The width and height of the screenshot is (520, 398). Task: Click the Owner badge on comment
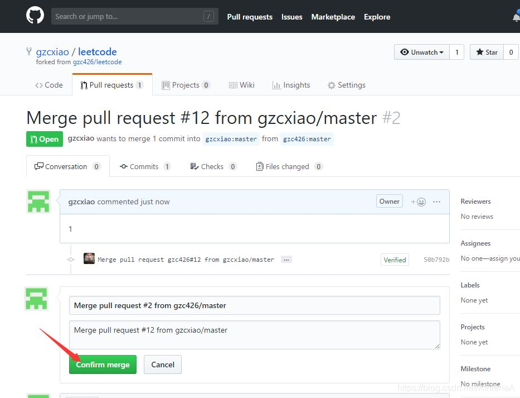390,202
